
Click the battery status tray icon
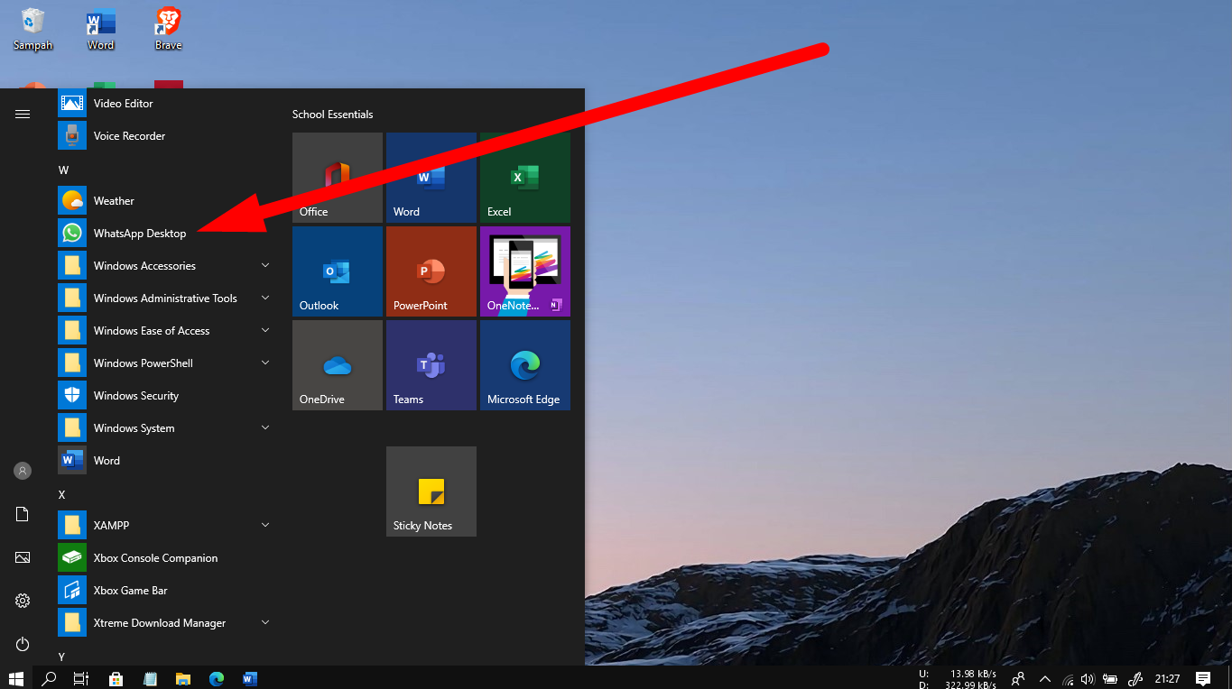click(1110, 679)
